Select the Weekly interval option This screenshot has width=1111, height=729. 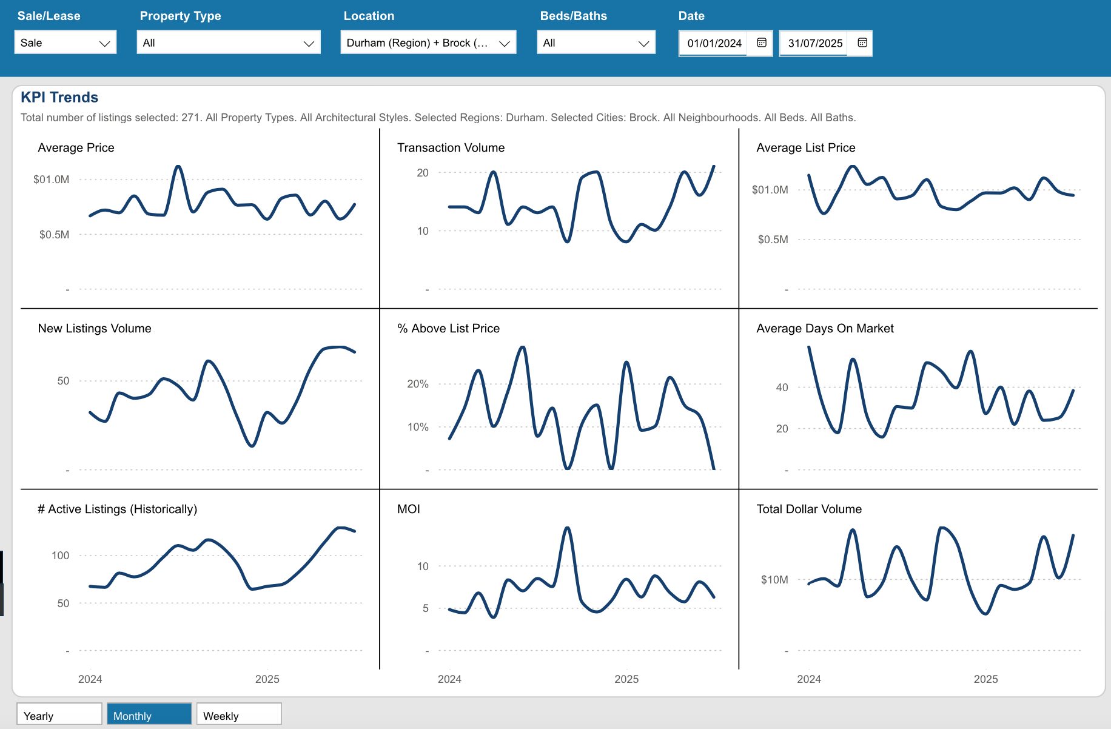(239, 714)
